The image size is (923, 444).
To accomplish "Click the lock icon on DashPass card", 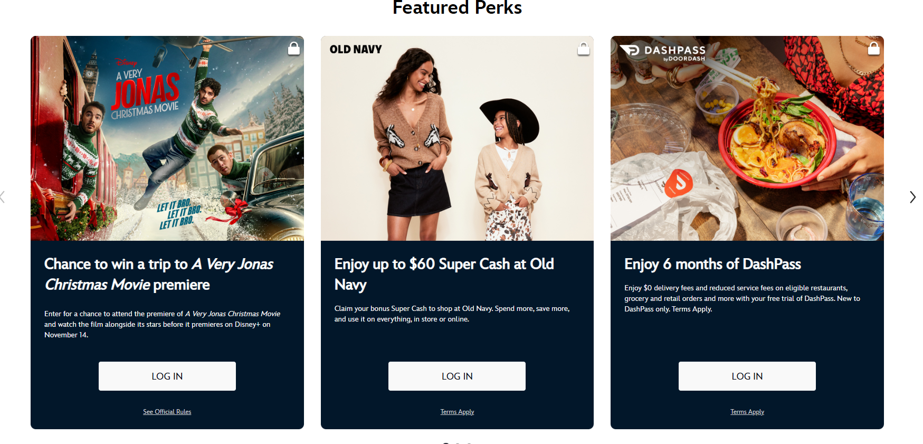I will click(x=873, y=49).
